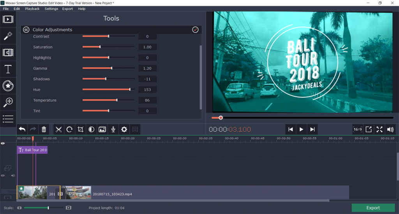Open the Help menu
The width and height of the screenshot is (399, 214).
pos(82,9)
